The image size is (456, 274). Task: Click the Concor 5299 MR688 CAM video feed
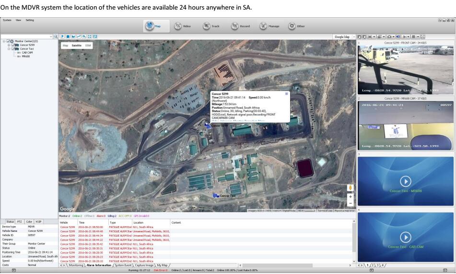[x=405, y=125]
